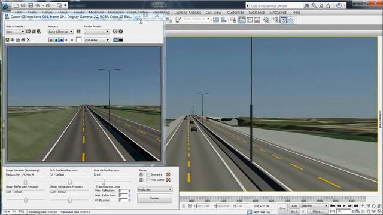Click the third Area to Render icon
This screenshot has width=383, height=215.
[x=39, y=32]
